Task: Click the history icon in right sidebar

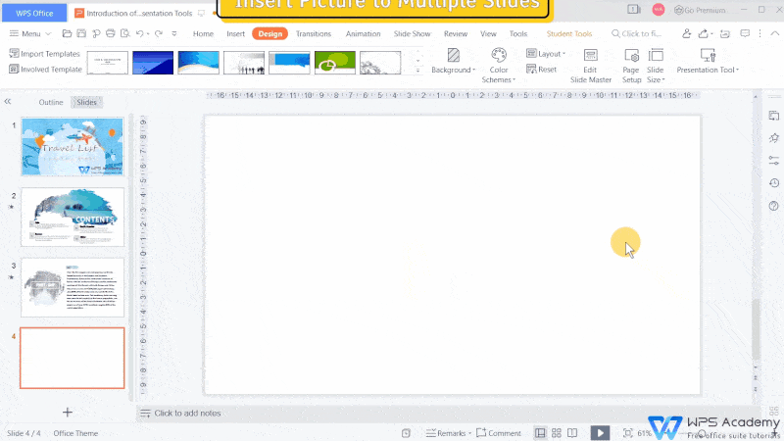Action: click(x=774, y=182)
